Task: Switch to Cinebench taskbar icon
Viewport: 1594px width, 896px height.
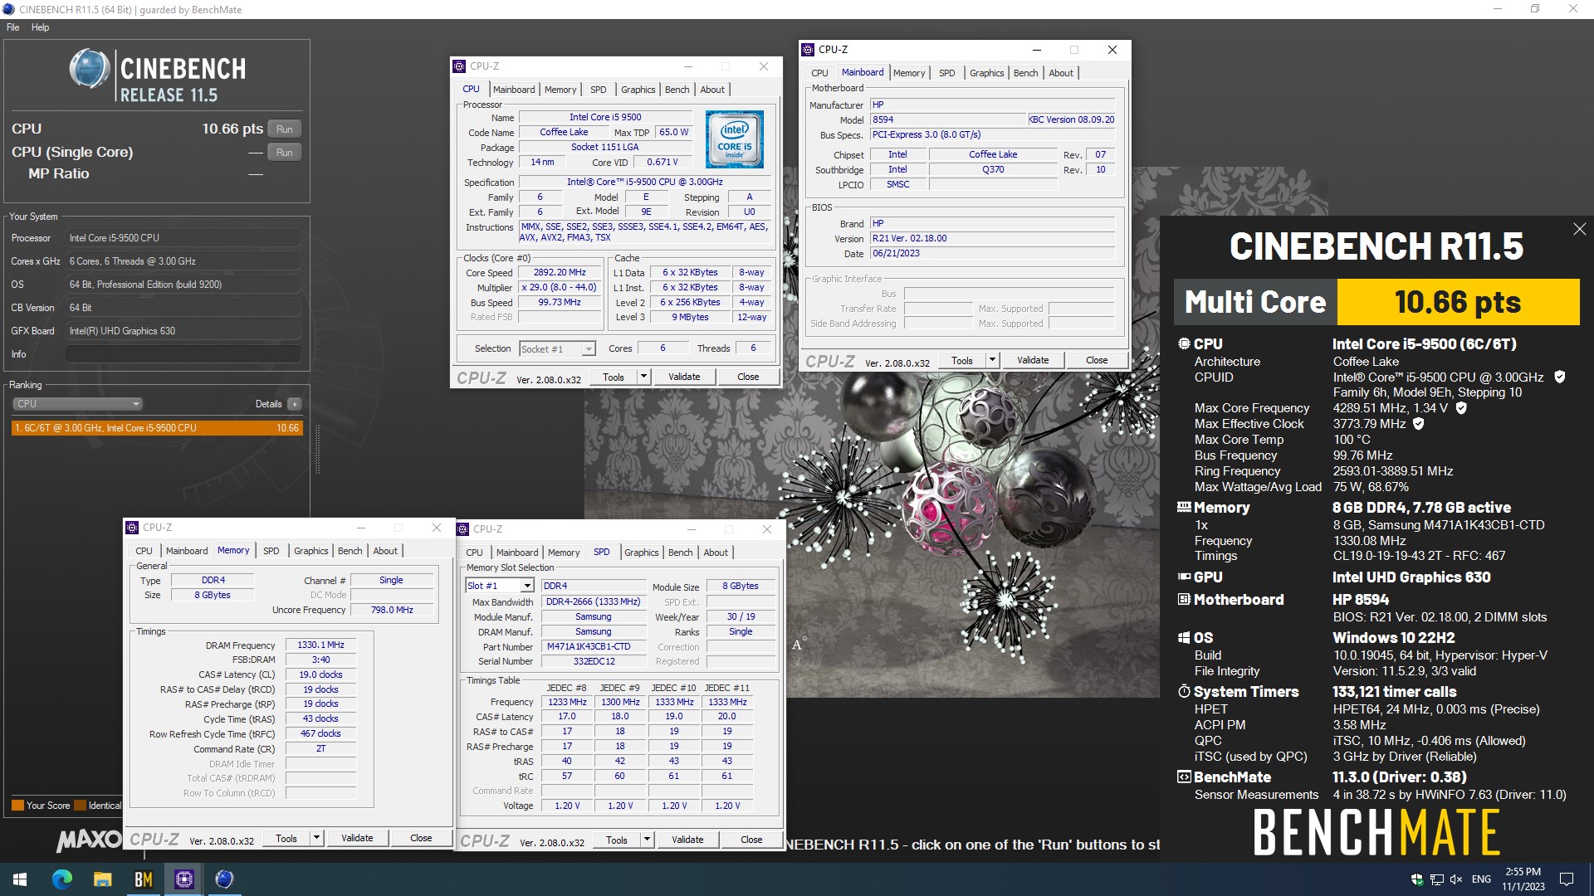Action: 224,879
